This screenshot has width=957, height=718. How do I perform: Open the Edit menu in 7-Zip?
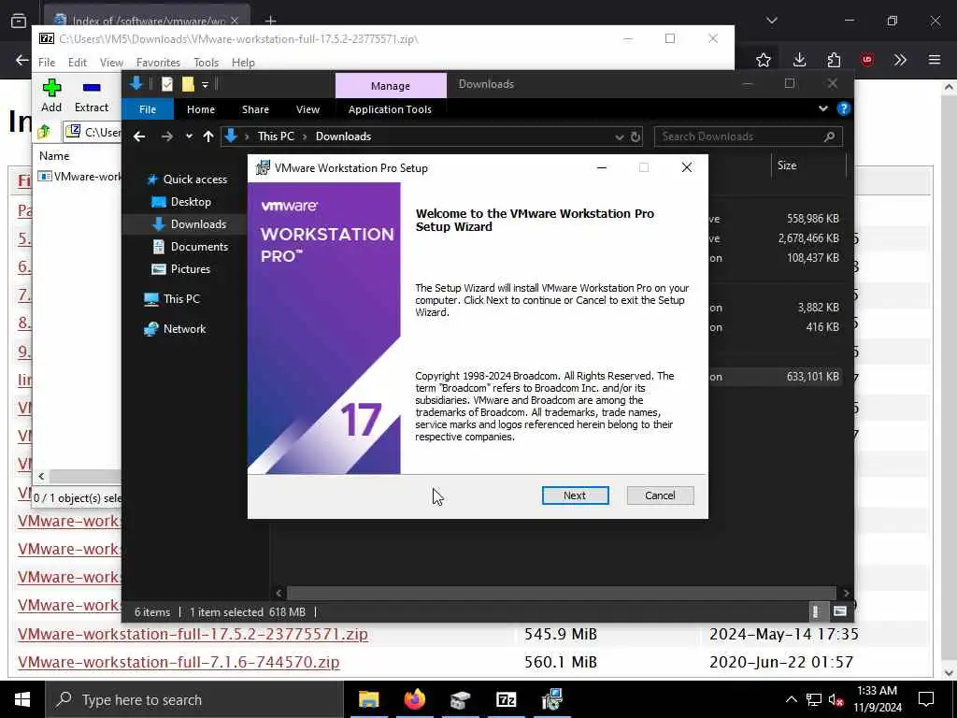[77, 63]
